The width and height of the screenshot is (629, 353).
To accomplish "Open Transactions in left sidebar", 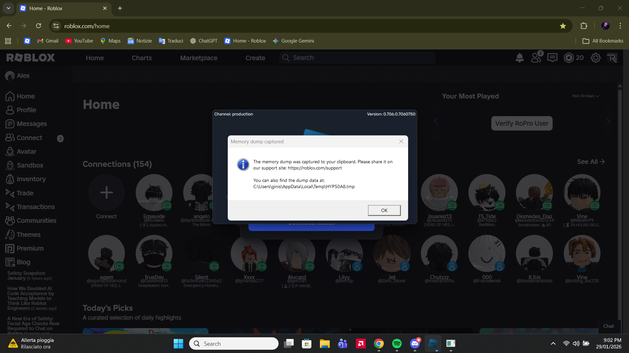I will coord(30,207).
